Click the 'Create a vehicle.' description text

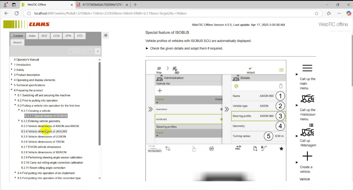[306, 169]
